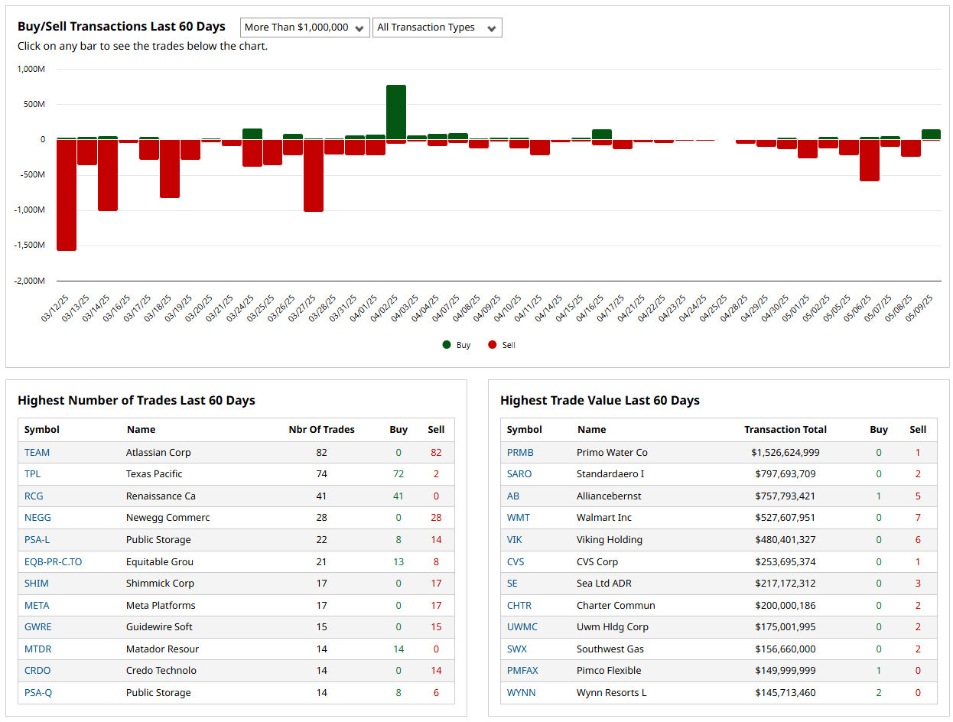Click the 'Renaissance Ca' name cell
The height and width of the screenshot is (722, 953).
coord(161,496)
